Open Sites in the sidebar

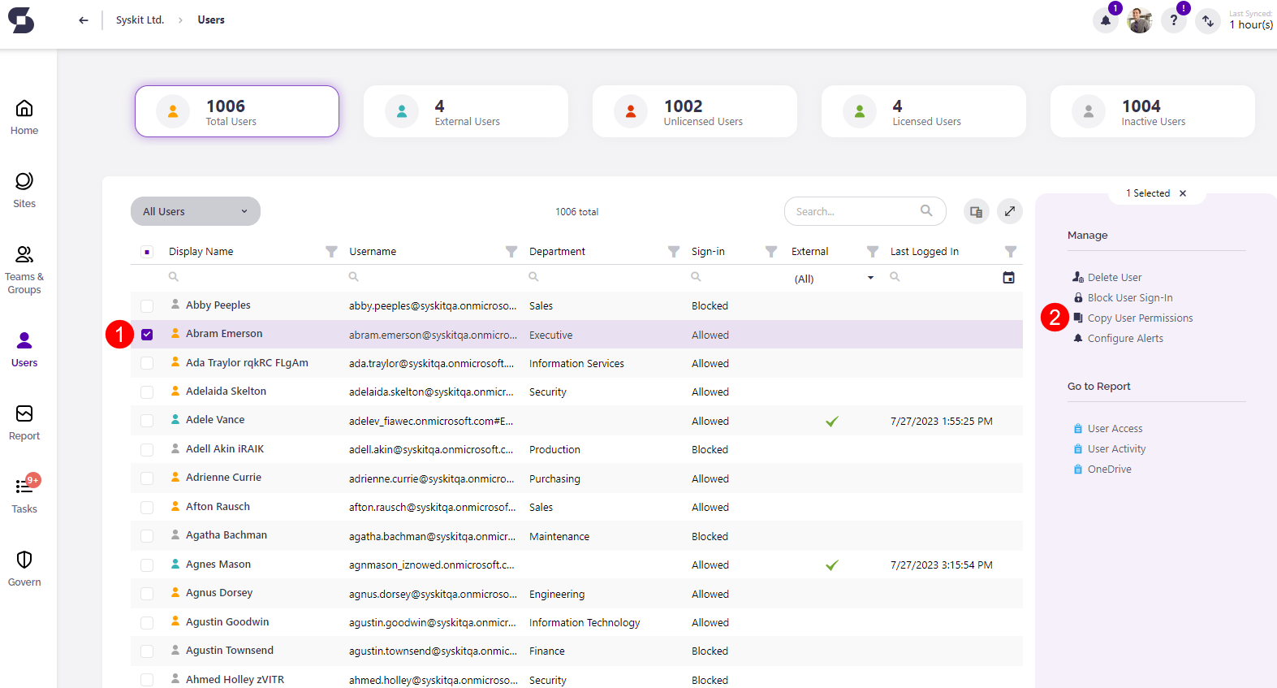point(24,190)
